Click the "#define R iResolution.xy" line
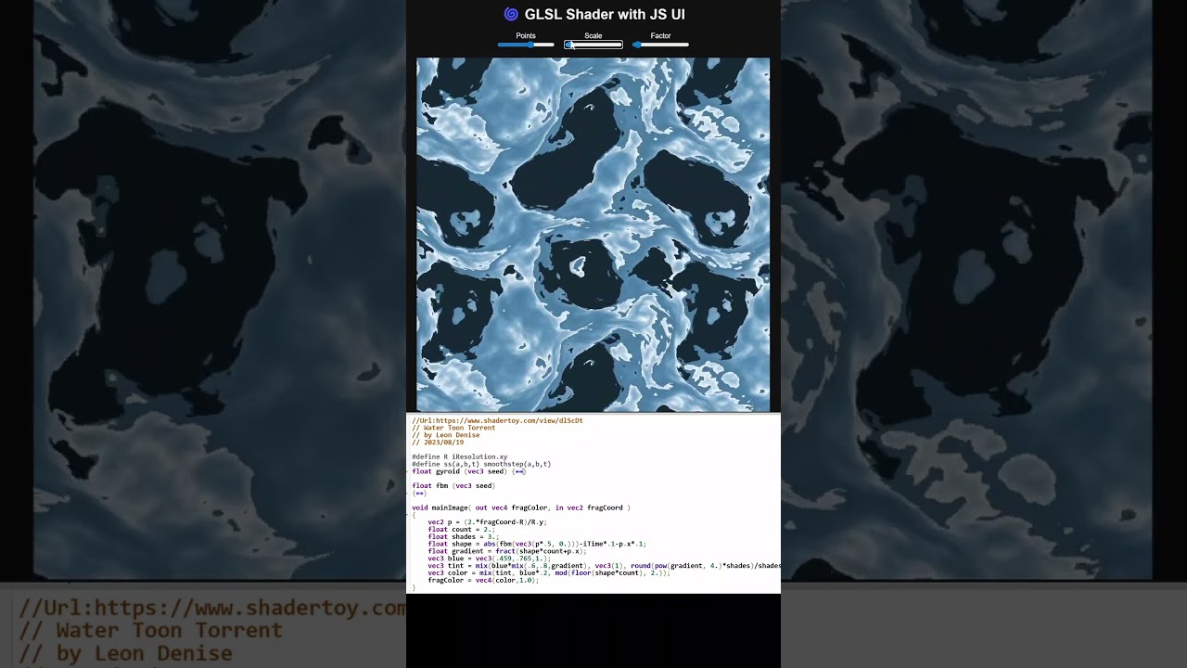This screenshot has width=1187, height=668. (460, 456)
